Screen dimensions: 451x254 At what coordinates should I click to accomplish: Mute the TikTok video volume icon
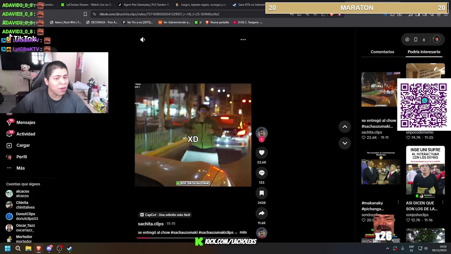[143, 40]
